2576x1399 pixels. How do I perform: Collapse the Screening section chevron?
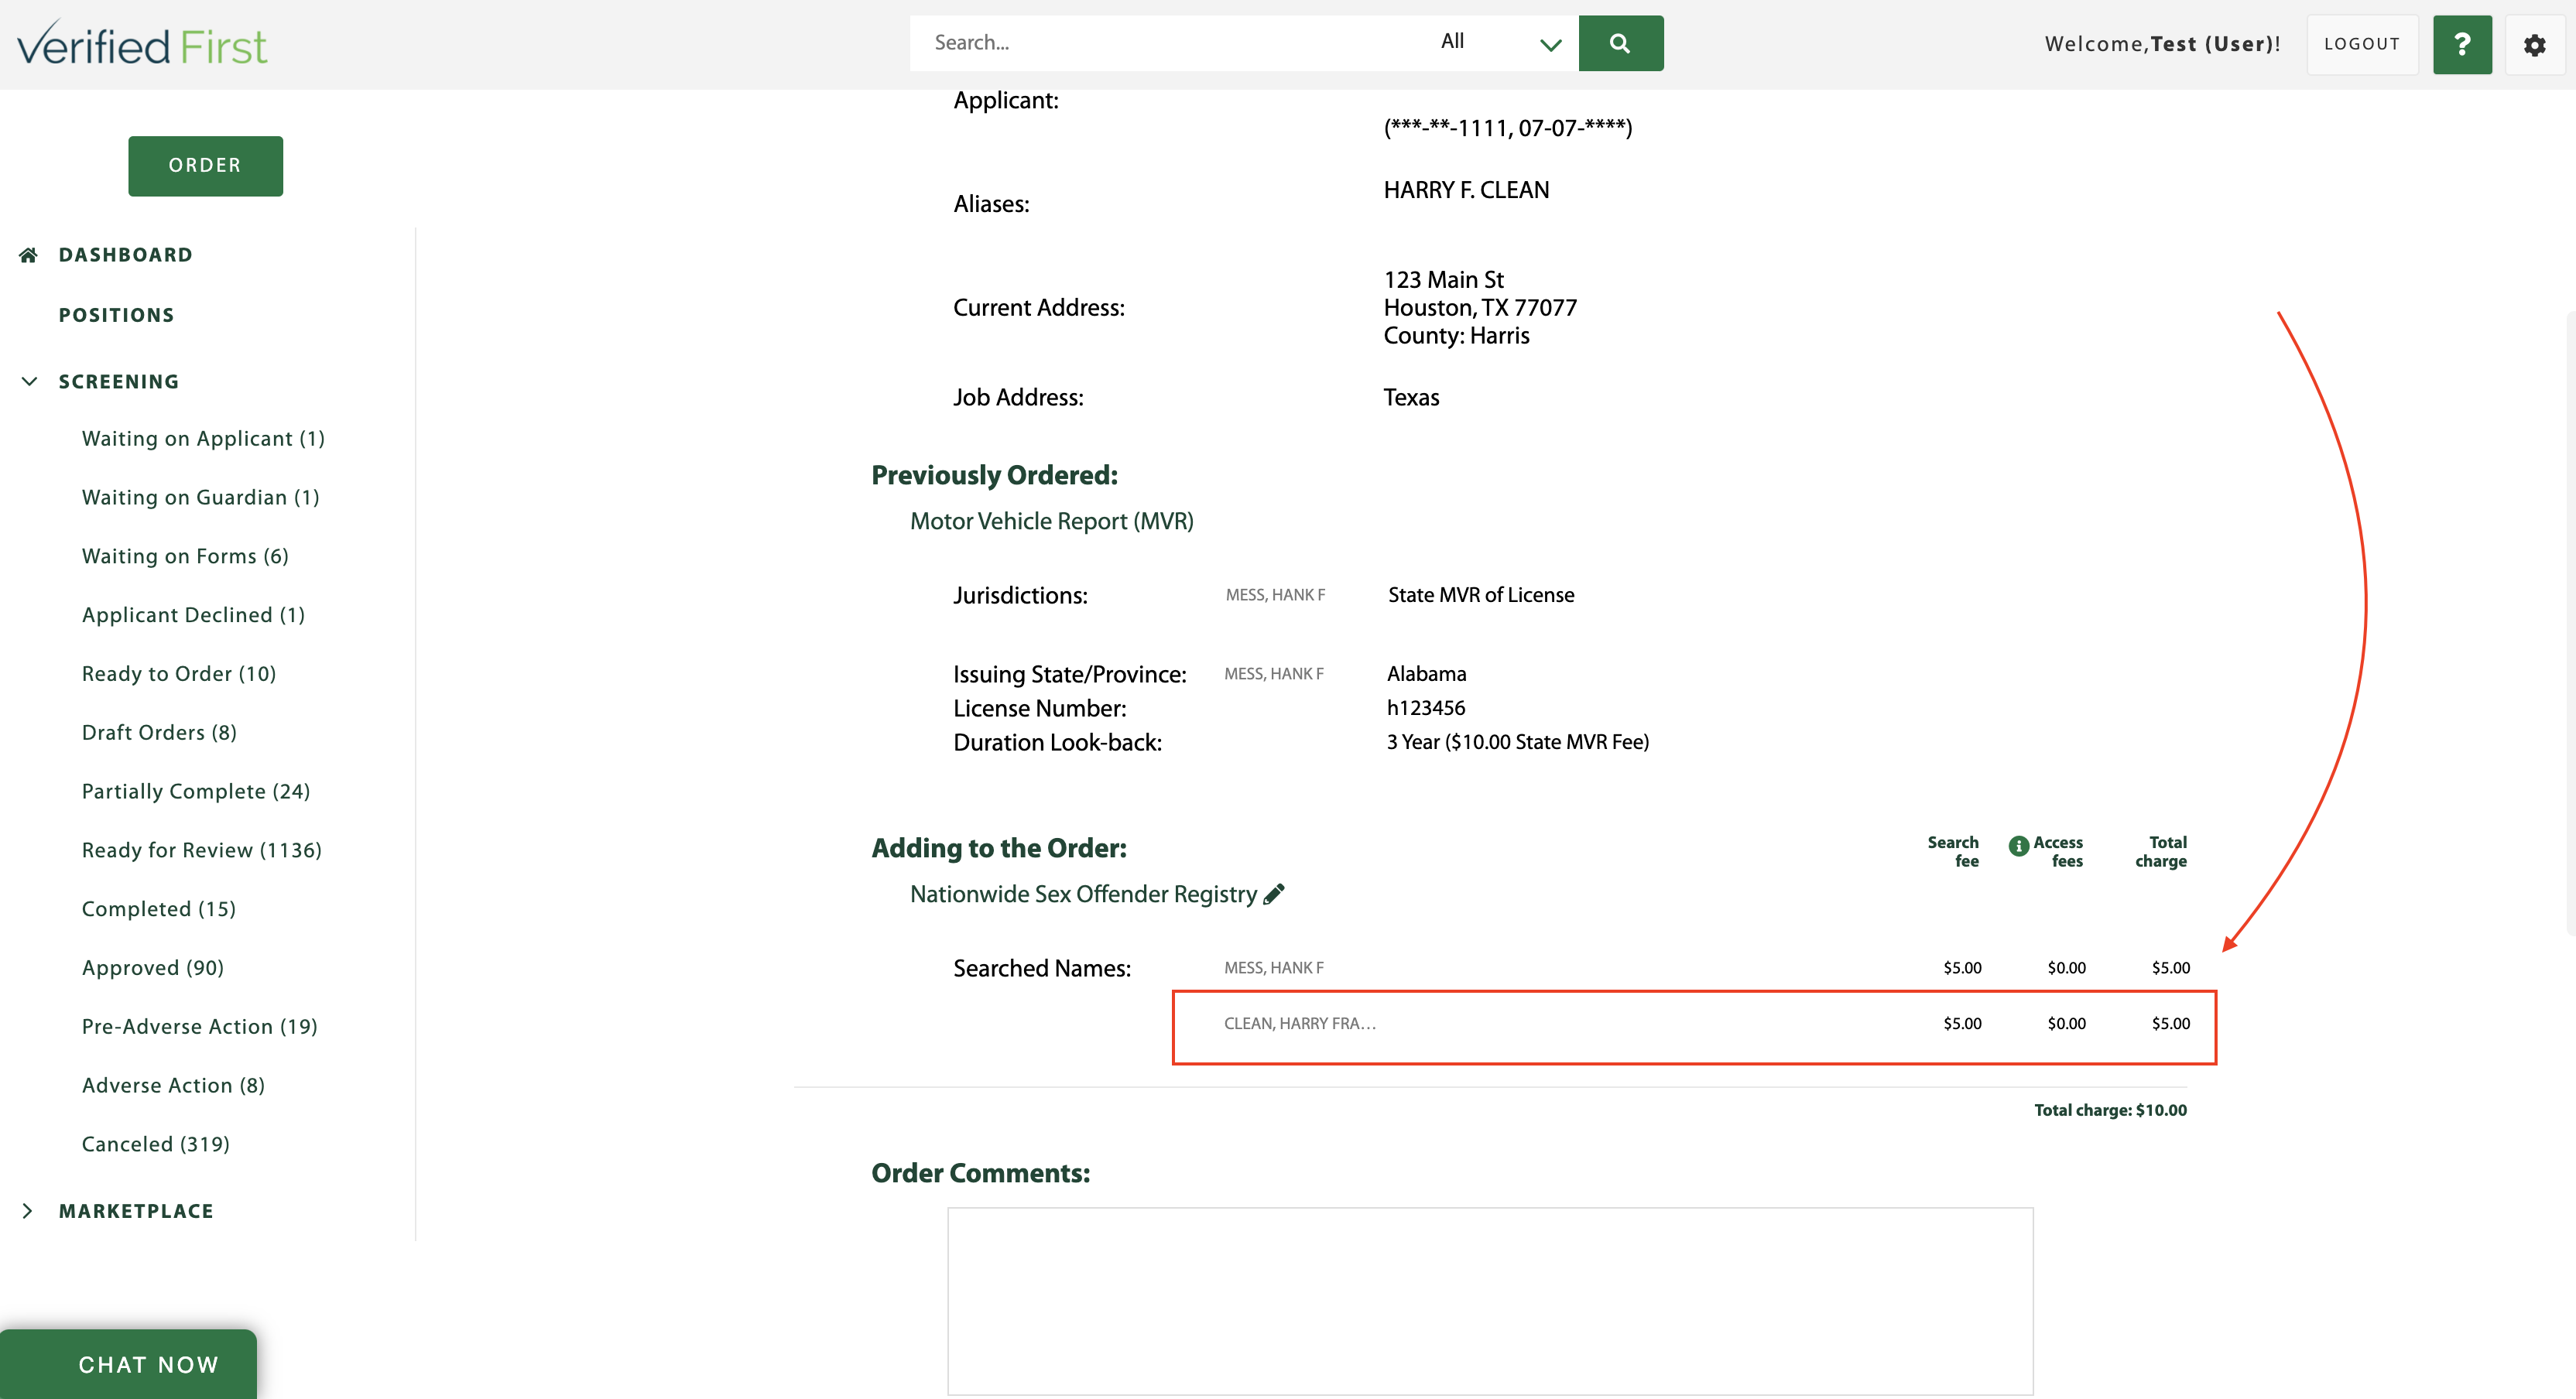[29, 381]
